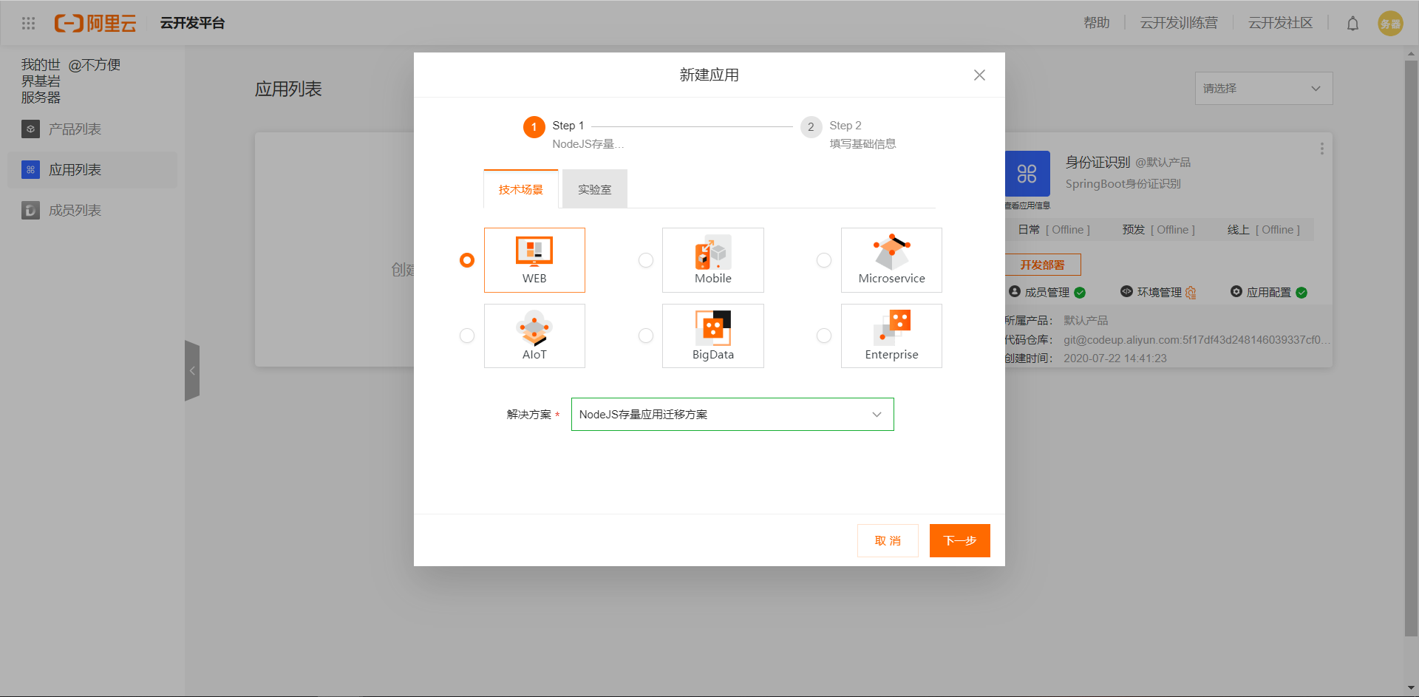Click the Mobile scenario icon card
Viewport: 1419px width, 697px height.
click(x=712, y=259)
